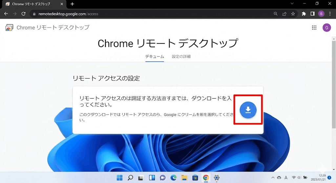Open Chrome profile avatar in toolbar
Viewport: 336px width, 183px height.
(x=321, y=14)
